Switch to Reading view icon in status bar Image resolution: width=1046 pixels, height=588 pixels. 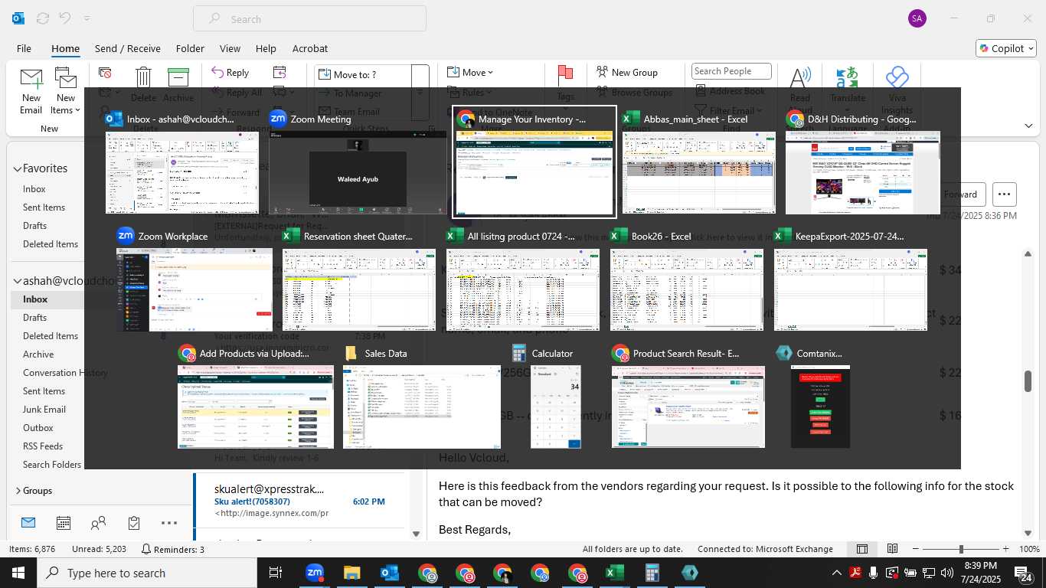(x=893, y=549)
